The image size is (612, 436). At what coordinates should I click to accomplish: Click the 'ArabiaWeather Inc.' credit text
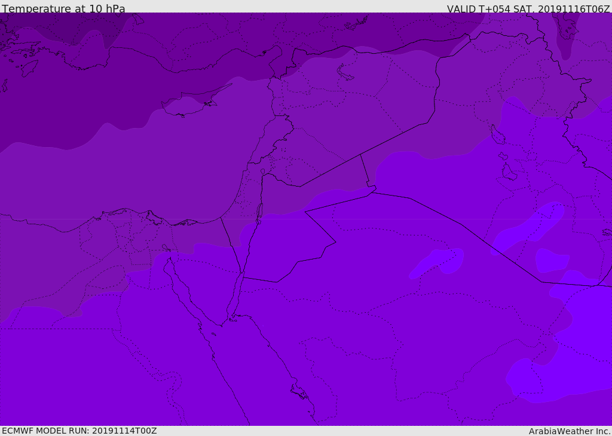[569, 431]
